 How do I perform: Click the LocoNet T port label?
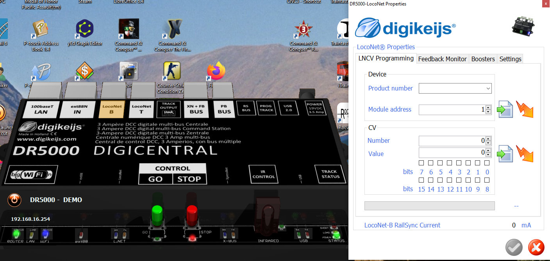point(141,109)
